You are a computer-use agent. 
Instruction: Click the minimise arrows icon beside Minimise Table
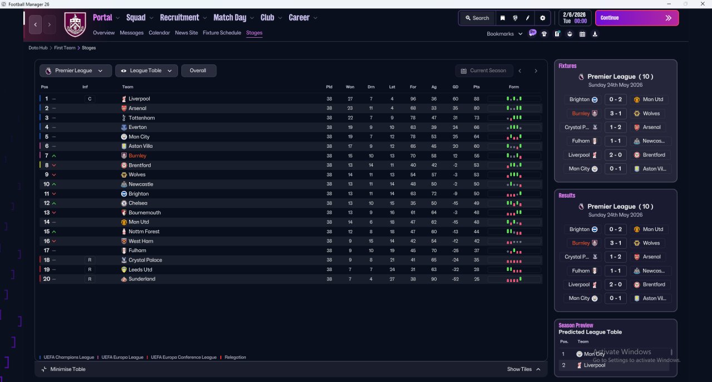[x=44, y=369]
